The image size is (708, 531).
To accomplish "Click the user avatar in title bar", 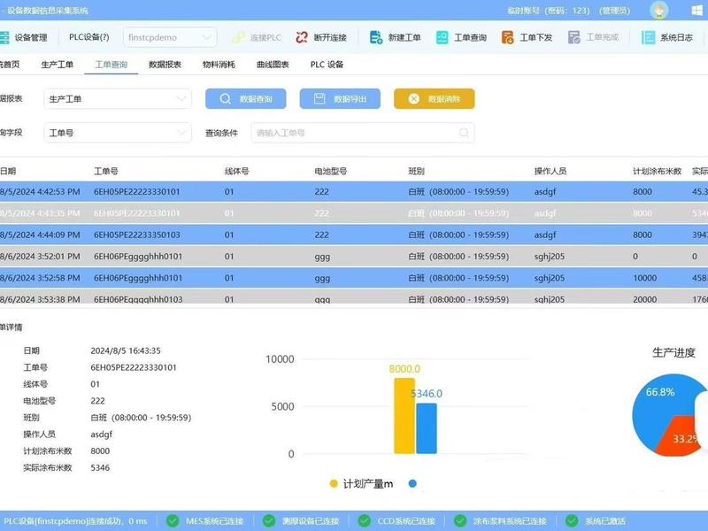I will click(658, 11).
